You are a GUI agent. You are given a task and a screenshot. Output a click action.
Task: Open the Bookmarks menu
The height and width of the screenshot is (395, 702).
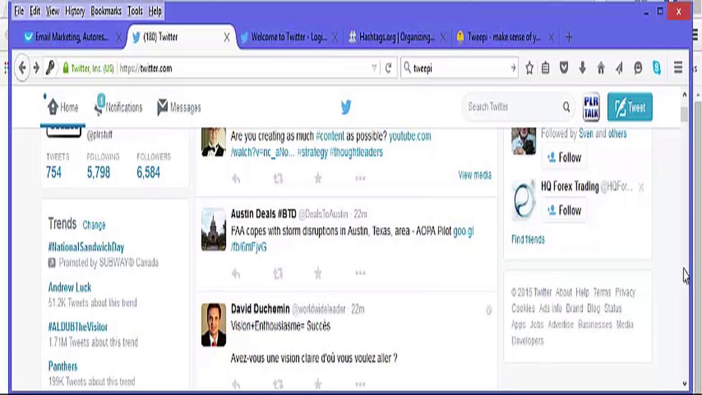click(x=106, y=11)
